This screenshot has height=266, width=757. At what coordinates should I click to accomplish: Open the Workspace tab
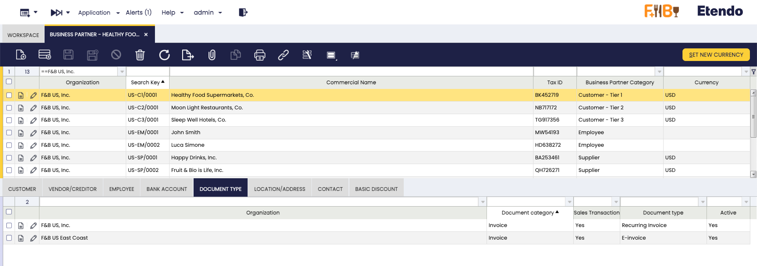pos(23,35)
